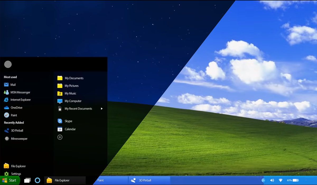
Task: Click the circled plus add button
Action: 60,137
